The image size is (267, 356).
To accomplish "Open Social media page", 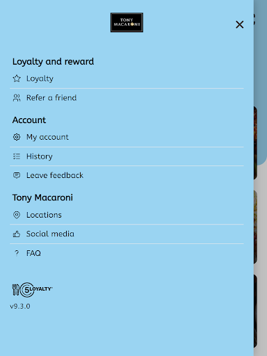I will pos(127,234).
